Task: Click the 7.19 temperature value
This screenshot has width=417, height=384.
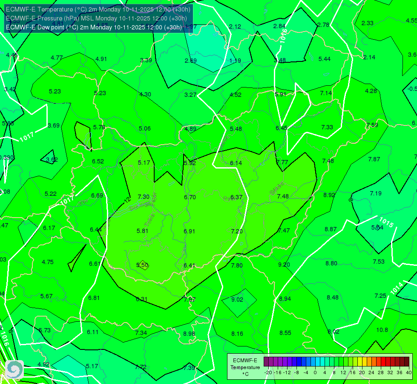Action: (376, 193)
